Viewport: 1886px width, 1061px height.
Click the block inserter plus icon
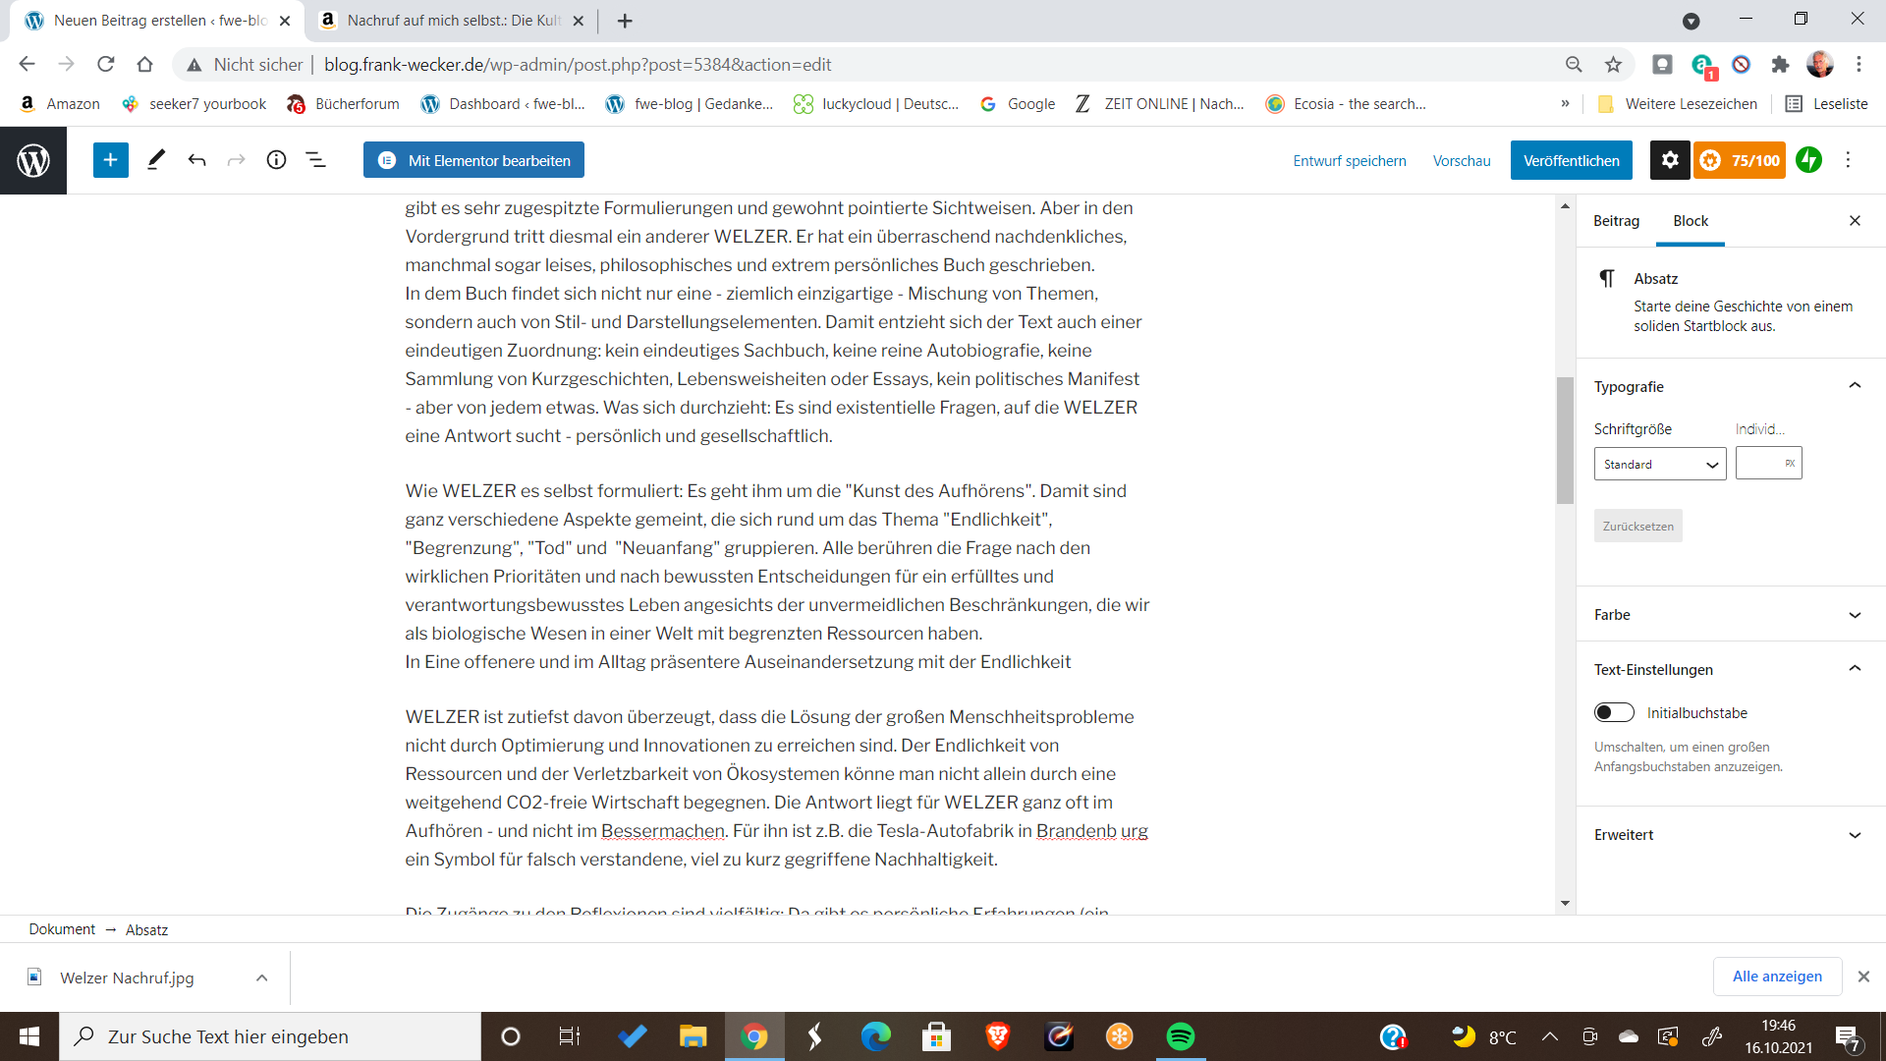(x=110, y=160)
